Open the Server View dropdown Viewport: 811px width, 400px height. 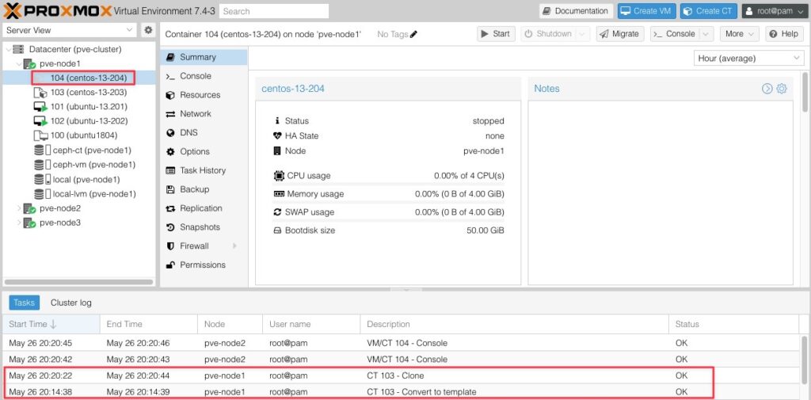pyautogui.click(x=70, y=30)
